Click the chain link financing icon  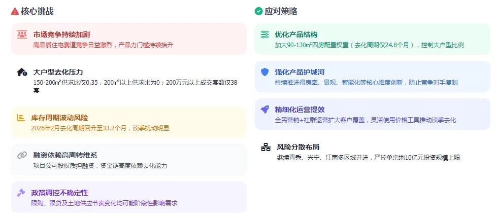coord(22,155)
